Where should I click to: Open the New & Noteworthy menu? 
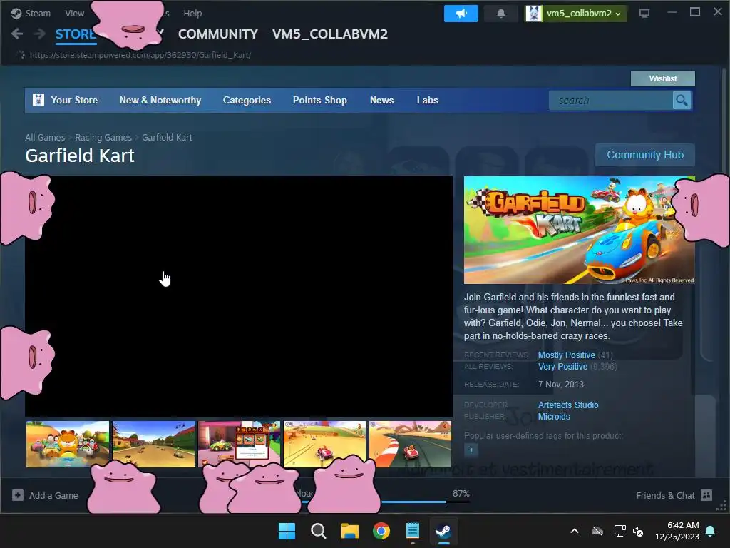pyautogui.click(x=160, y=100)
